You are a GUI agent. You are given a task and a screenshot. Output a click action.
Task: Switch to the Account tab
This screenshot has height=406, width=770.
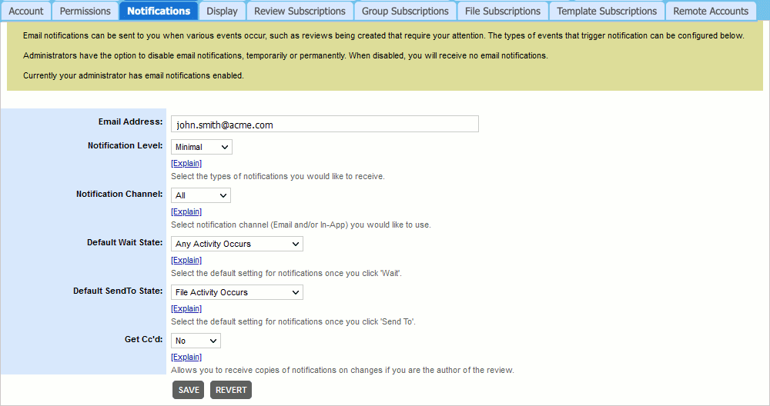[x=26, y=11]
